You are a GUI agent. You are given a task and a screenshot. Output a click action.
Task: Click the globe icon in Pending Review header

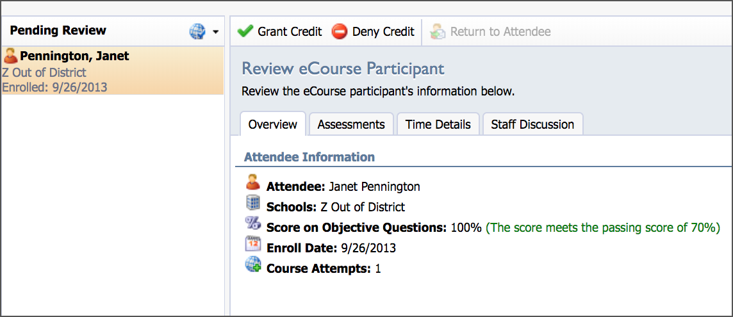click(197, 31)
